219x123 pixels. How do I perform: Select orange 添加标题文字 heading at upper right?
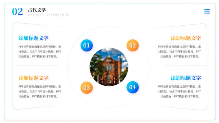(x=186, y=38)
